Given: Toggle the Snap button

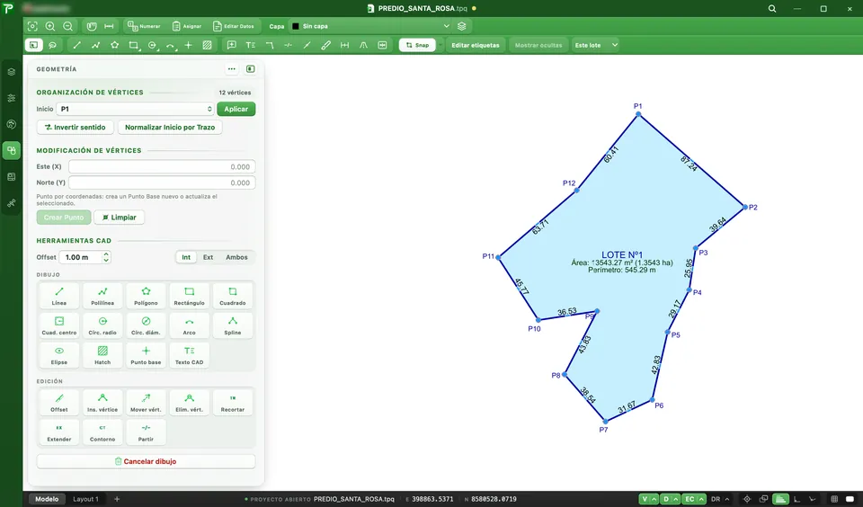Looking at the screenshot, I should 417,45.
